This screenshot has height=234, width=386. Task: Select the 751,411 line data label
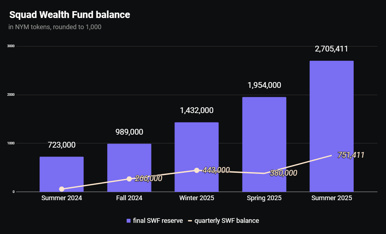(351, 155)
